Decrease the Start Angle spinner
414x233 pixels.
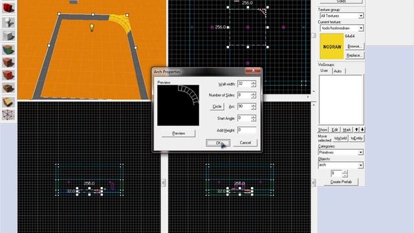(254, 120)
